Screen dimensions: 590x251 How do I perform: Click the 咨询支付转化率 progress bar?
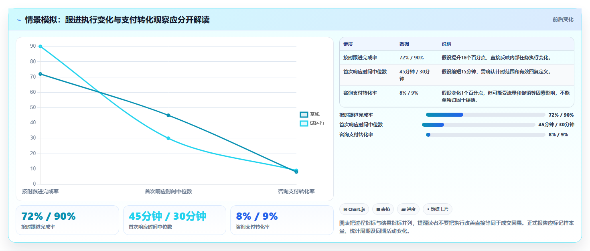485,135
